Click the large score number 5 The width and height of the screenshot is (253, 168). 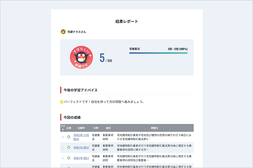pos(102,58)
